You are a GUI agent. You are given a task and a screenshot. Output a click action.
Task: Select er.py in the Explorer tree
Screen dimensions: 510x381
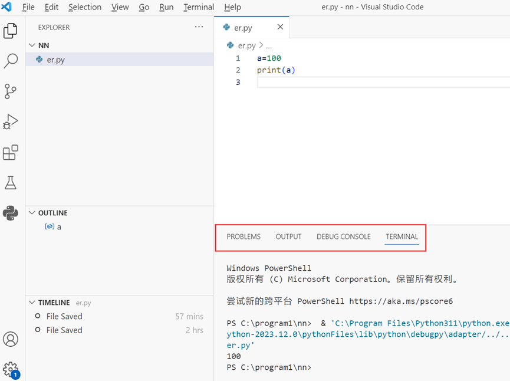[x=119, y=60]
